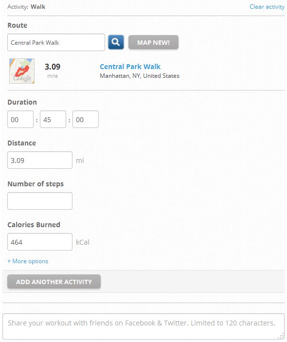Focus the Route name input field
Viewport: 287px width, 342px height.
pyautogui.click(x=56, y=42)
